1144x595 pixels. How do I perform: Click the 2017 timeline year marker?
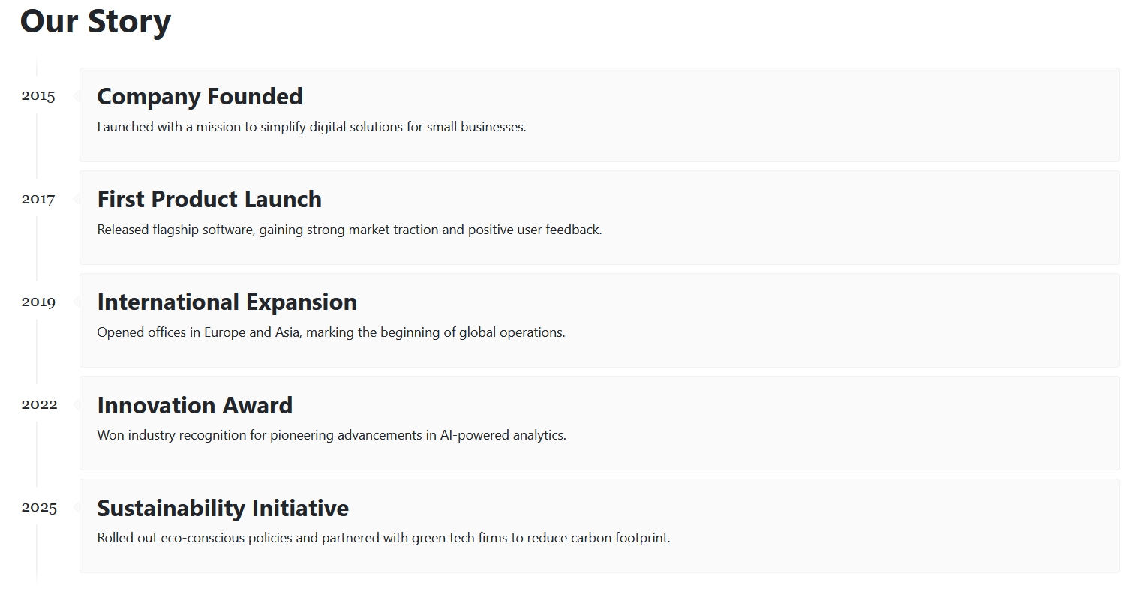(x=38, y=199)
